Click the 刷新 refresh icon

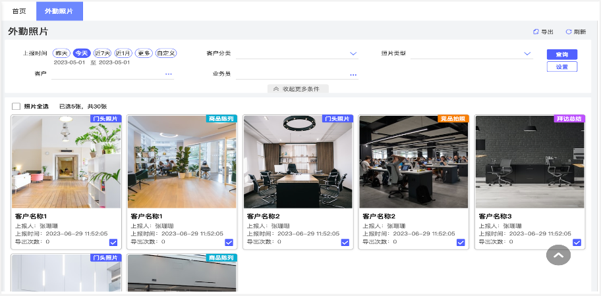(569, 32)
